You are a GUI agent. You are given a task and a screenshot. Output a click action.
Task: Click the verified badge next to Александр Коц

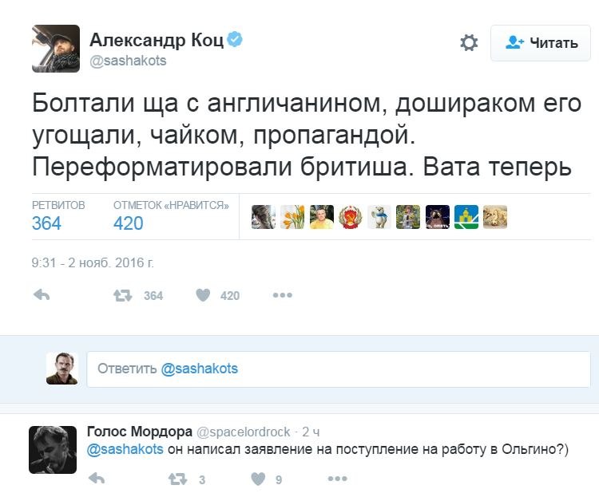tap(235, 39)
